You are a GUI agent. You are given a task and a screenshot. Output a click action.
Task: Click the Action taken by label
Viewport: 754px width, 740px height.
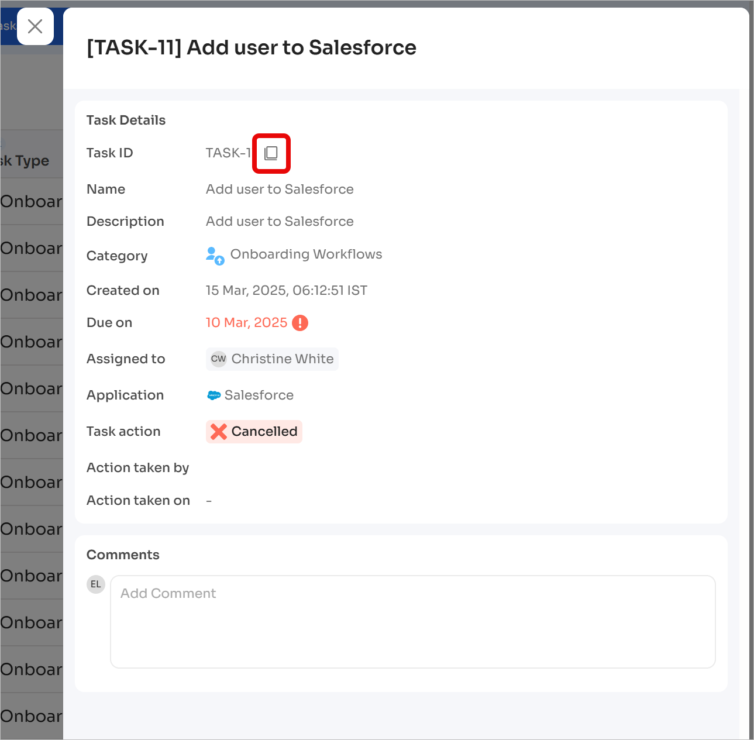(138, 468)
